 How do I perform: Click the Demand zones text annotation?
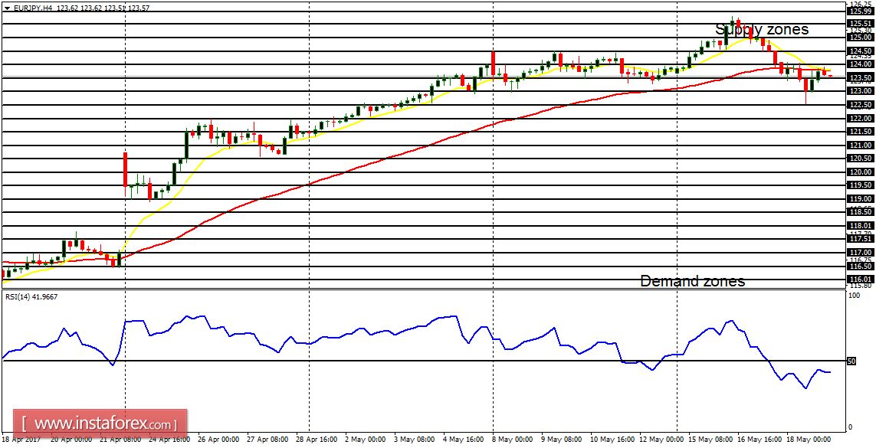(x=692, y=281)
